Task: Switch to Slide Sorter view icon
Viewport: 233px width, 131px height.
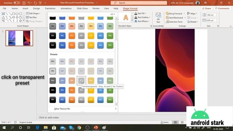Action: click(x=182, y=122)
